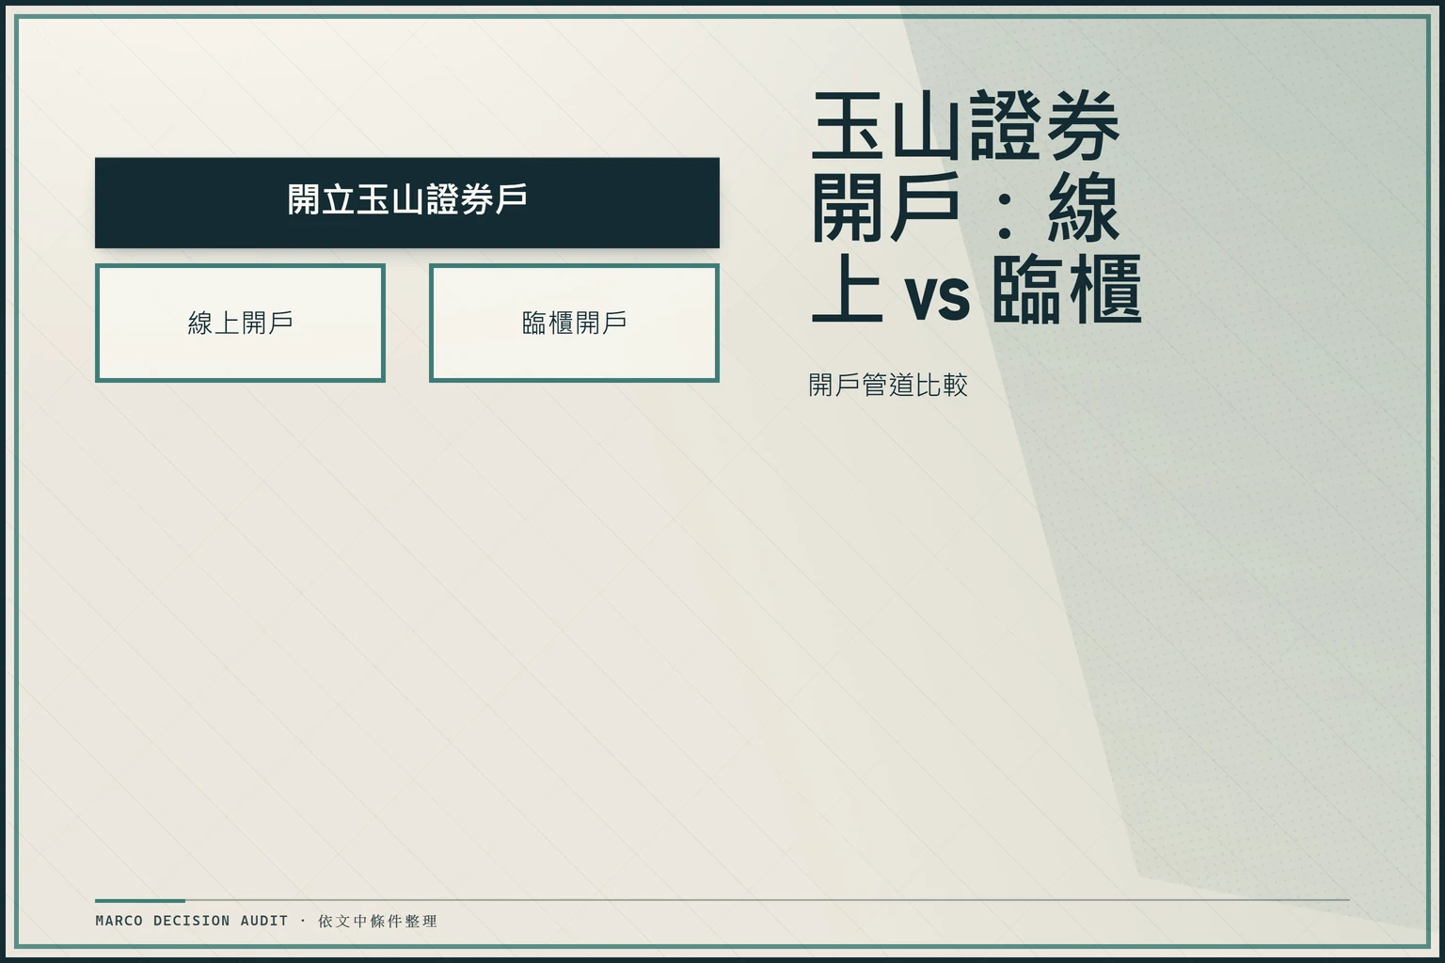This screenshot has height=963, width=1445.
Task: Click the subtitle 開戶管道比較
Action: pos(888,385)
